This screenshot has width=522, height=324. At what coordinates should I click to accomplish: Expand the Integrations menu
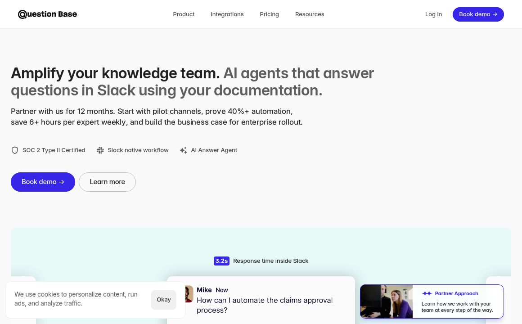[227, 14]
